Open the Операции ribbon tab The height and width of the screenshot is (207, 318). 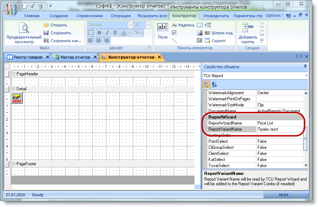click(x=121, y=16)
